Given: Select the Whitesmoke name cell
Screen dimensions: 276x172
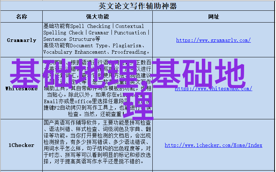Looking at the screenshot, I should pos(22,88).
